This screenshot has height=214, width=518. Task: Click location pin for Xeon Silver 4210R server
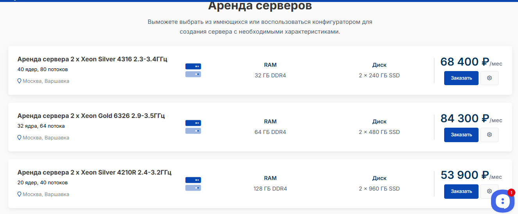tap(19, 194)
